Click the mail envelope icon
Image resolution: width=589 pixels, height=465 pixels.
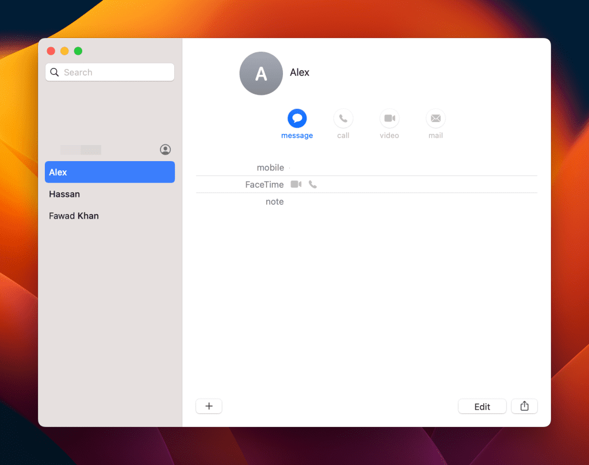tap(435, 119)
